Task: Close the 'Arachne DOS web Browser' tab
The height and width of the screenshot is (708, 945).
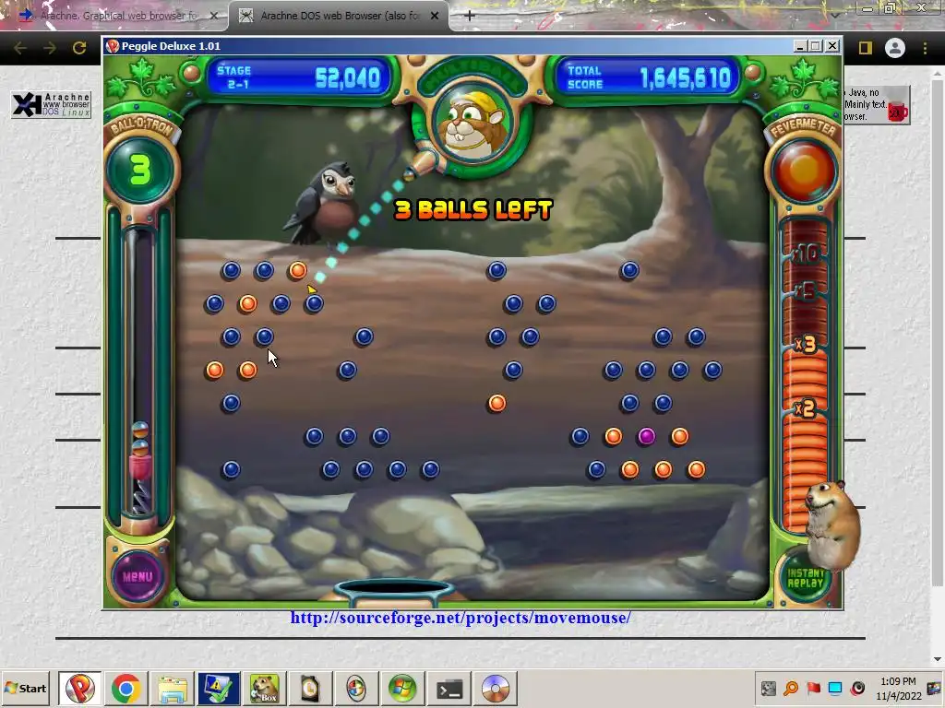Action: point(435,16)
